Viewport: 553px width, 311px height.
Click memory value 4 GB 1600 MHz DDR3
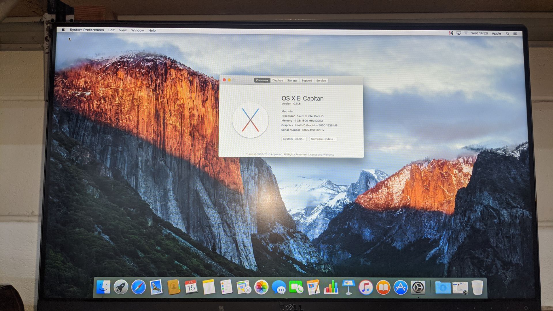[x=308, y=121]
